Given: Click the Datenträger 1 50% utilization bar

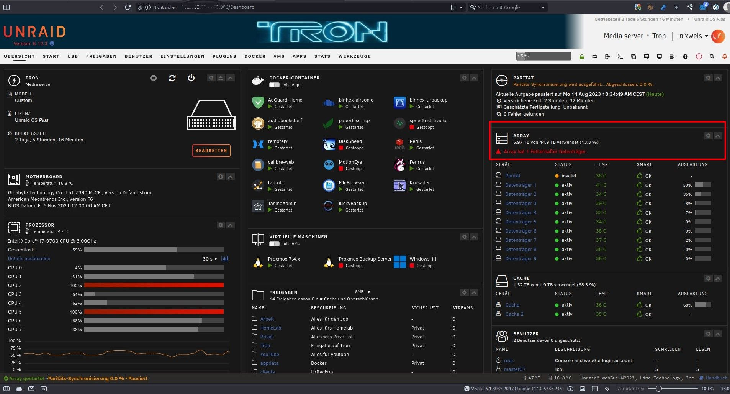Looking at the screenshot, I should tap(703, 185).
